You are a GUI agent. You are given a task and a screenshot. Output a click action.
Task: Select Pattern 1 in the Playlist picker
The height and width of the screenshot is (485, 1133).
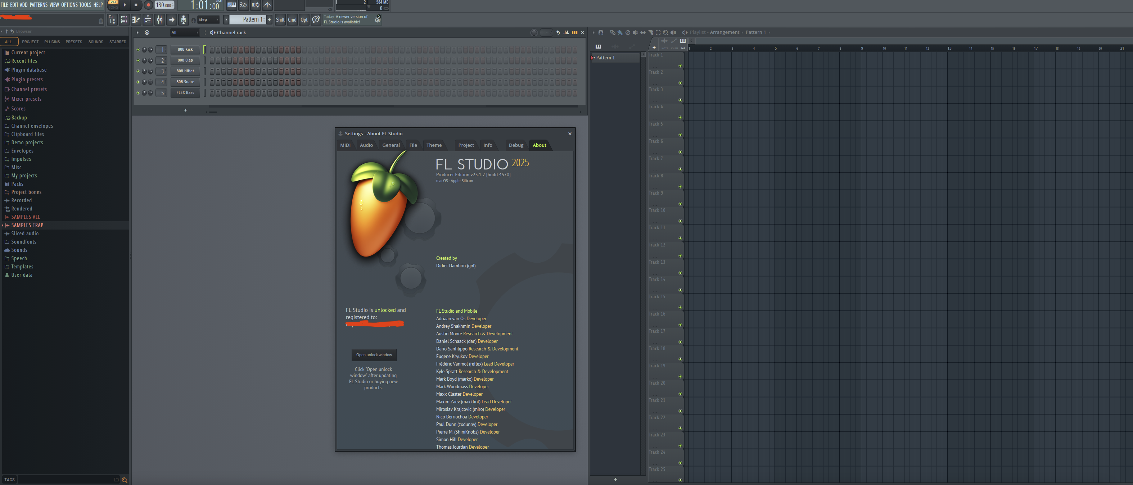tap(615, 58)
